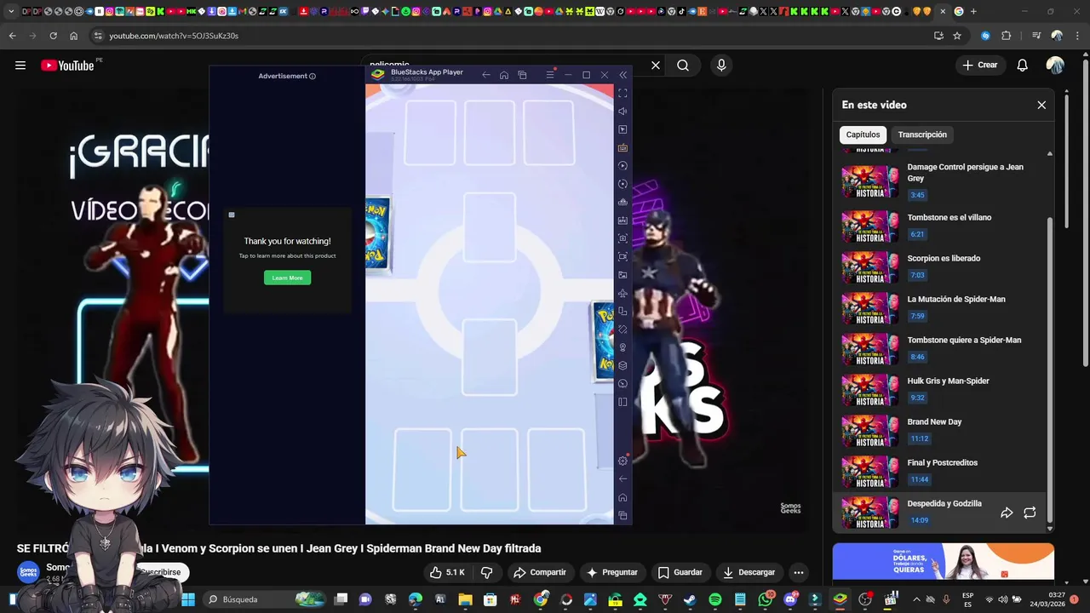Viewport: 1090px width, 613px height.
Task: Click the 3:45 chapter timestamp
Action: tap(917, 195)
